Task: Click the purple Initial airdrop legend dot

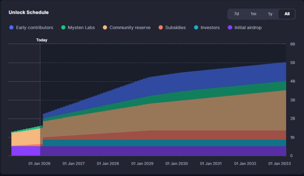Action: click(230, 28)
